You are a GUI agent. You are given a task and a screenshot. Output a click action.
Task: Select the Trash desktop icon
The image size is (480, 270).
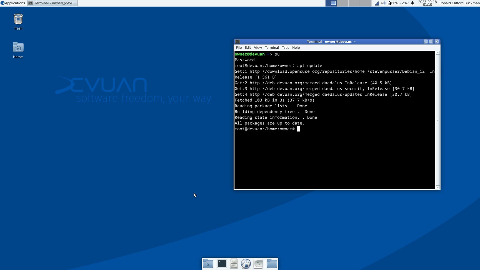tap(18, 22)
